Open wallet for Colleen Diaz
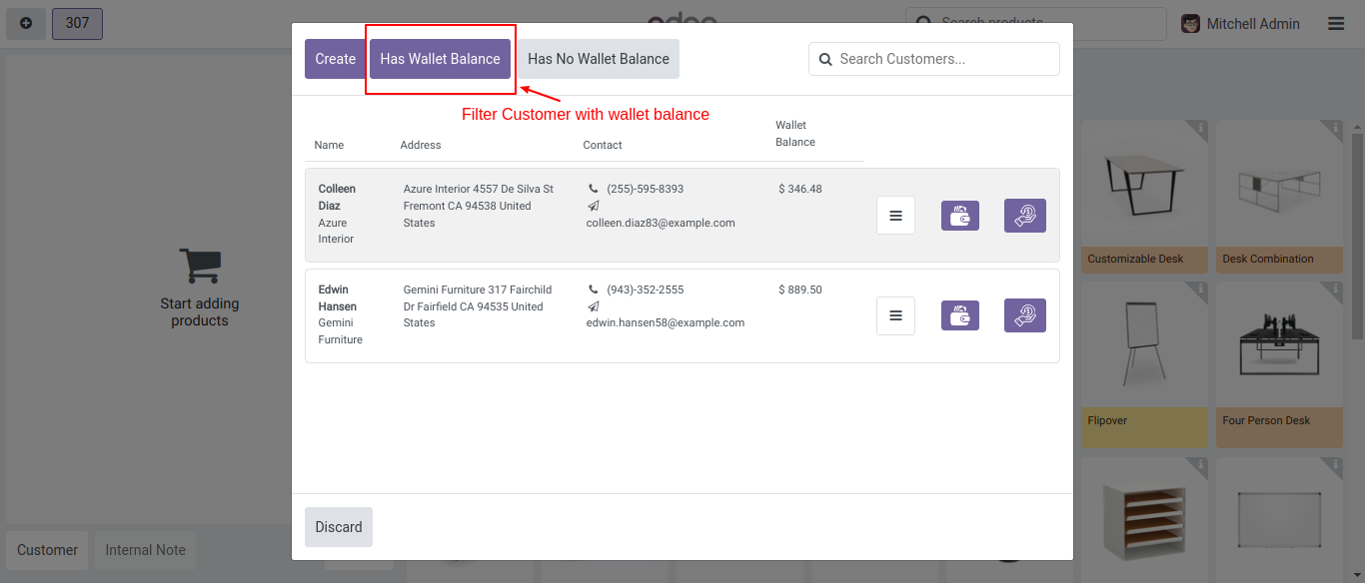This screenshot has width=1365, height=583. 959,216
